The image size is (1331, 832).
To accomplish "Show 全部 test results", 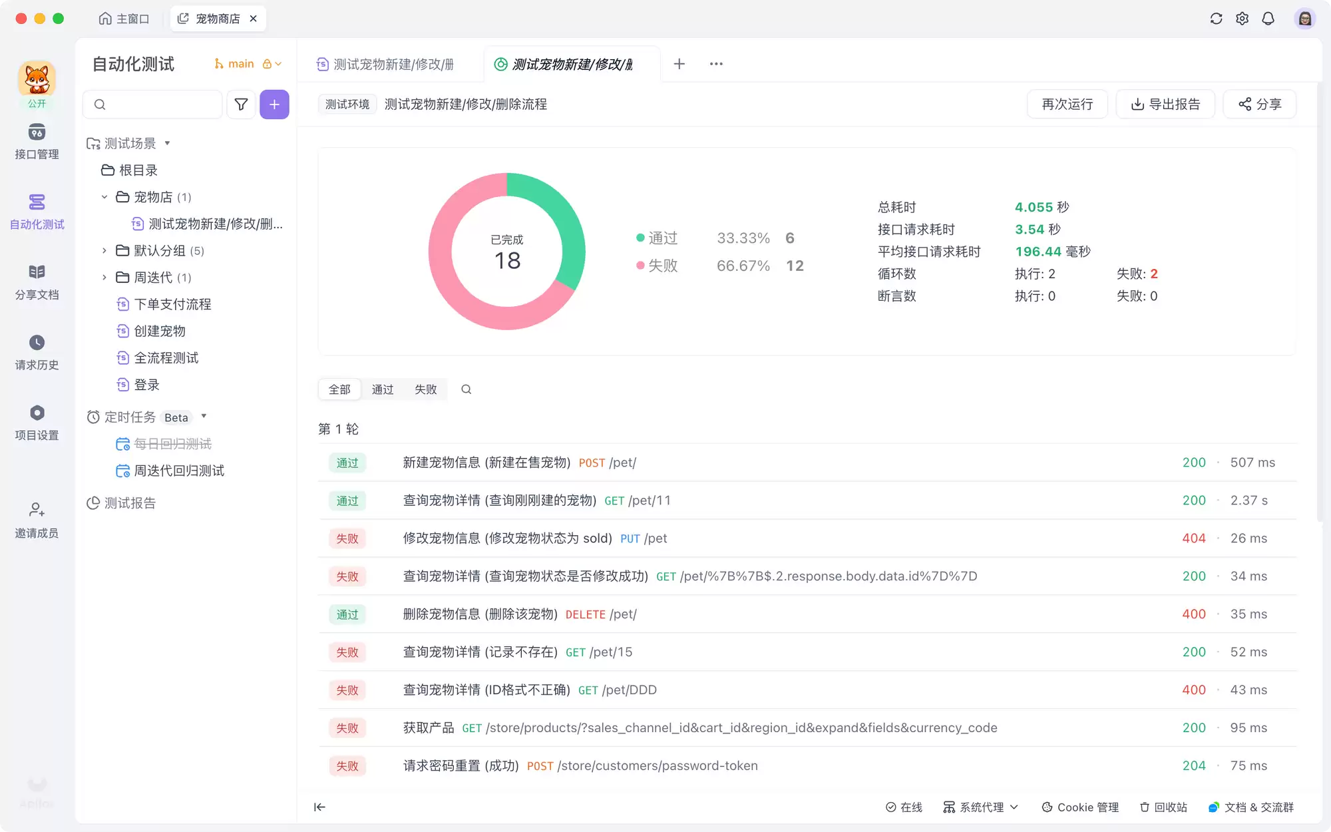I will (339, 389).
